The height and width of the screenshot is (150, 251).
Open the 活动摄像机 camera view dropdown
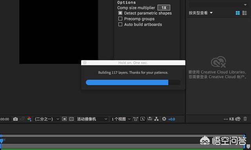92,119
